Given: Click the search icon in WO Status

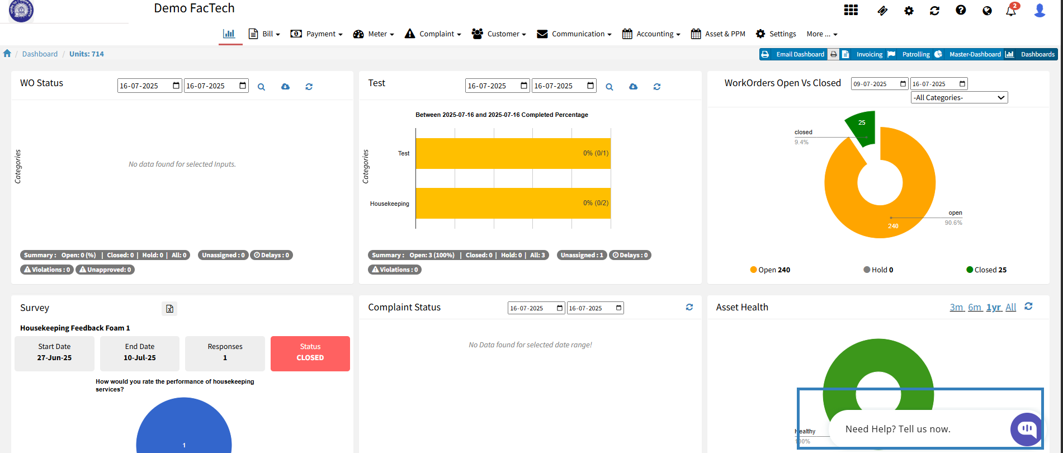Looking at the screenshot, I should (261, 87).
